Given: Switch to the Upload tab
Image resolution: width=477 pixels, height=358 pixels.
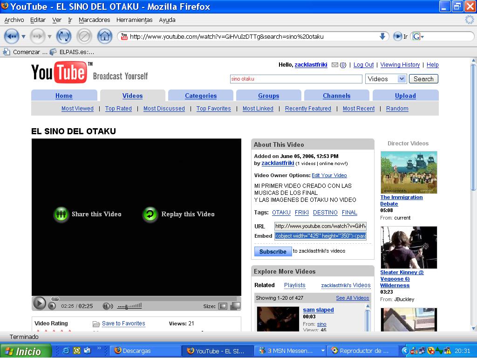Looking at the screenshot, I should pos(406,96).
